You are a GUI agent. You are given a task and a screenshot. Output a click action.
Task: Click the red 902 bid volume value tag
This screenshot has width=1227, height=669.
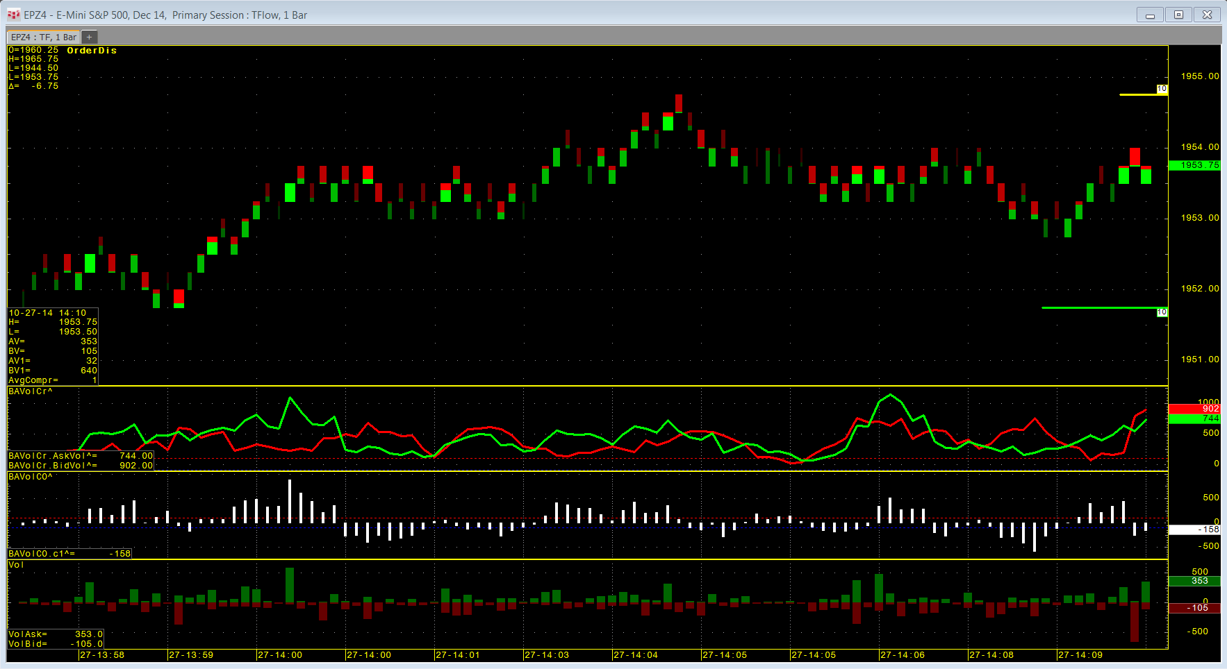click(1195, 409)
